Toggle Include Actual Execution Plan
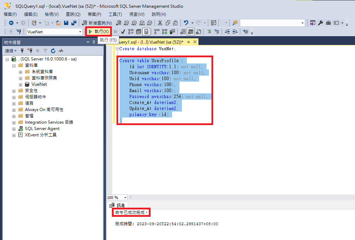The height and width of the screenshot is (240, 355). tap(157, 32)
